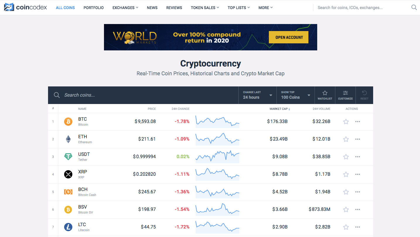Star BTC to add it to watchlist
Viewport: 420px width, 237px height.
tap(346, 121)
